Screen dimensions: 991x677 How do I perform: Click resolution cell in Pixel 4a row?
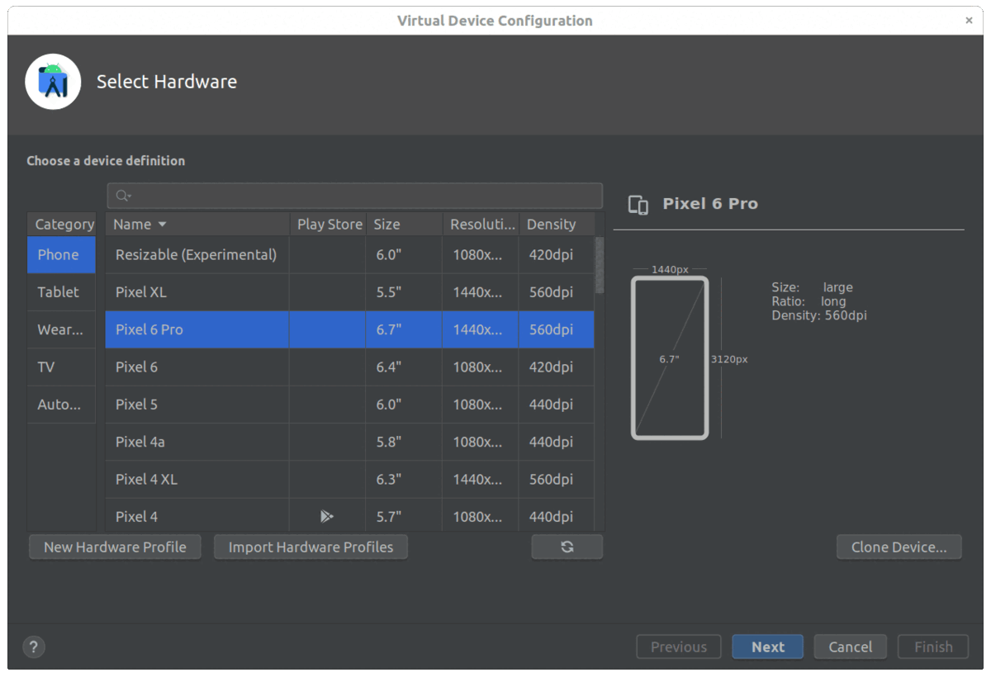point(481,442)
